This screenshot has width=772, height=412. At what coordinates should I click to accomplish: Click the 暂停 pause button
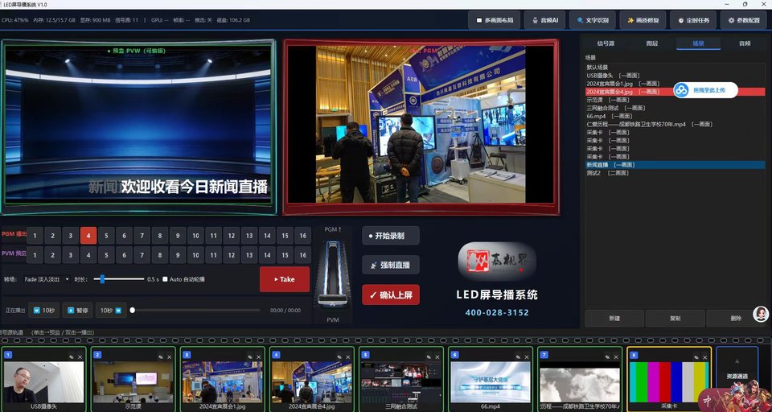pos(77,311)
